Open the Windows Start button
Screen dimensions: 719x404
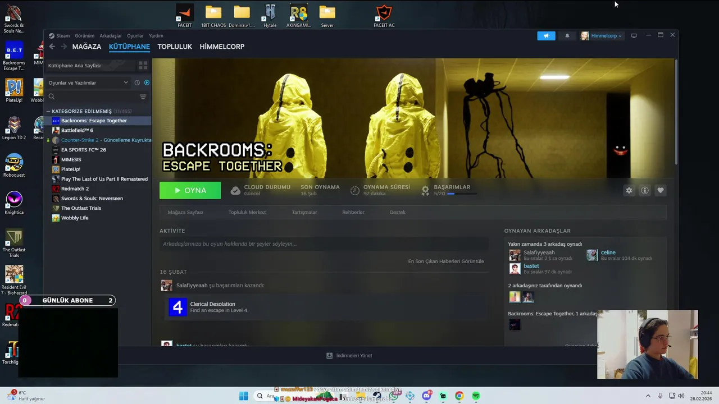tap(243, 396)
